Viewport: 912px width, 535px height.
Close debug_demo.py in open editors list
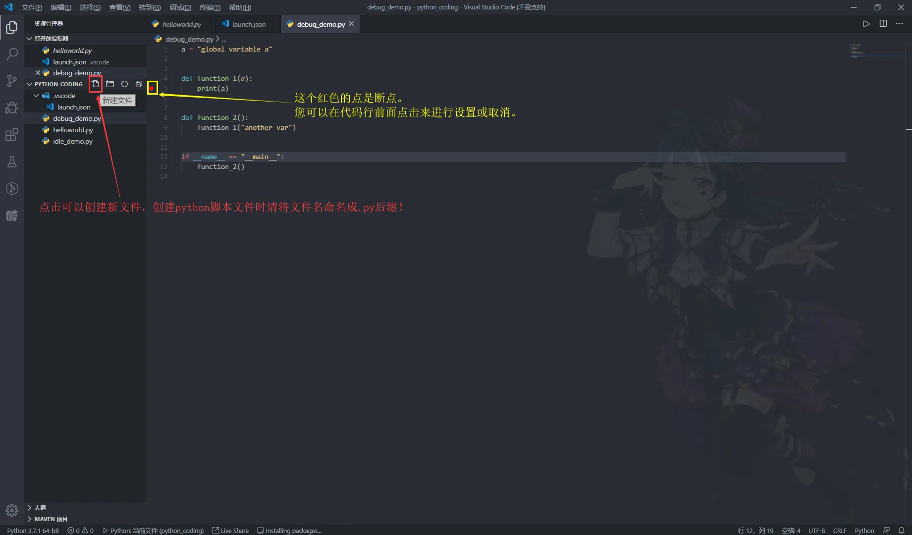(38, 73)
